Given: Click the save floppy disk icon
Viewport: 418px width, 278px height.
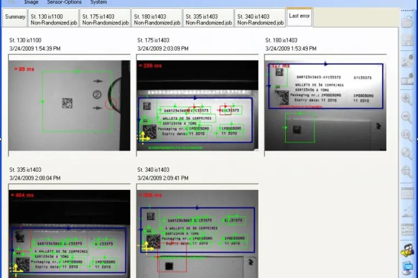Looking at the screenshot, I should 407,40.
